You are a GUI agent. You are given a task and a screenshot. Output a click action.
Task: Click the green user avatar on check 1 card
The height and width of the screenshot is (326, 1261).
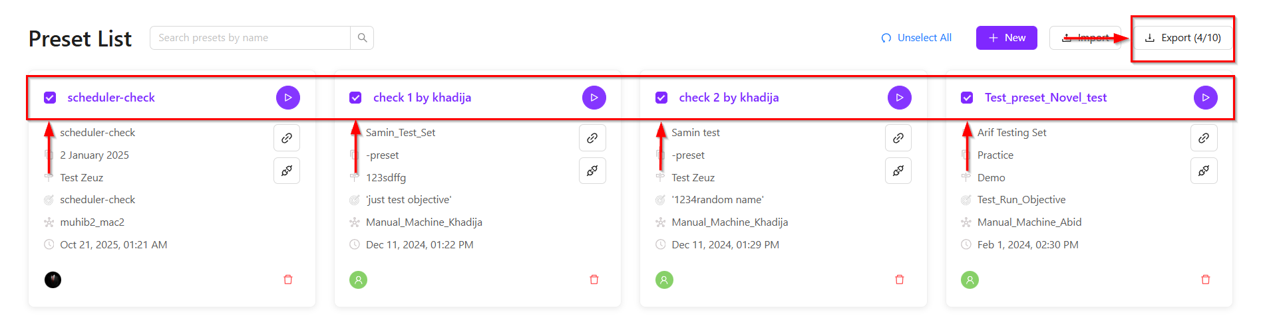pyautogui.click(x=359, y=280)
